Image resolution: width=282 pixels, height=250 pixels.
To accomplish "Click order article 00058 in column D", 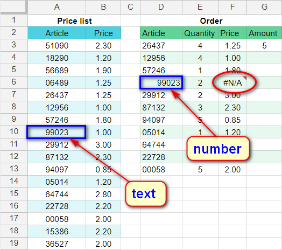I will click(x=161, y=170).
